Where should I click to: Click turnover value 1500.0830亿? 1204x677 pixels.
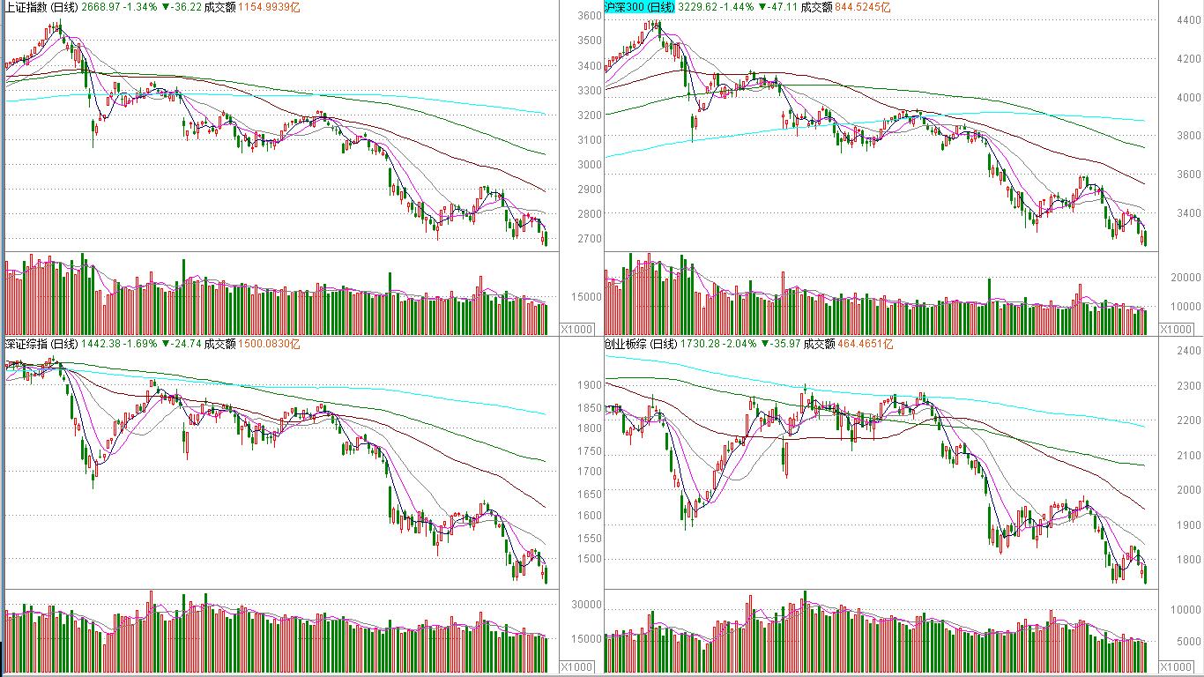pyautogui.click(x=269, y=344)
